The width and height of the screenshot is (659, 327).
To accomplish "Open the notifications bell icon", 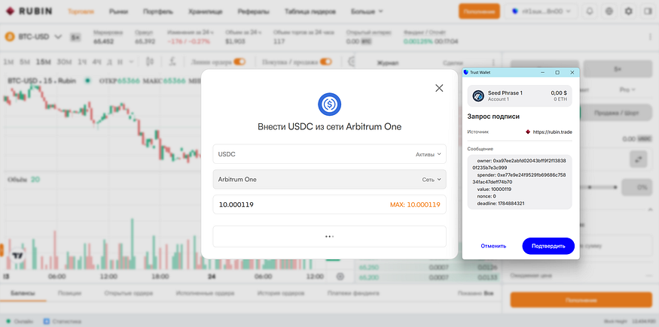I will pyautogui.click(x=590, y=11).
